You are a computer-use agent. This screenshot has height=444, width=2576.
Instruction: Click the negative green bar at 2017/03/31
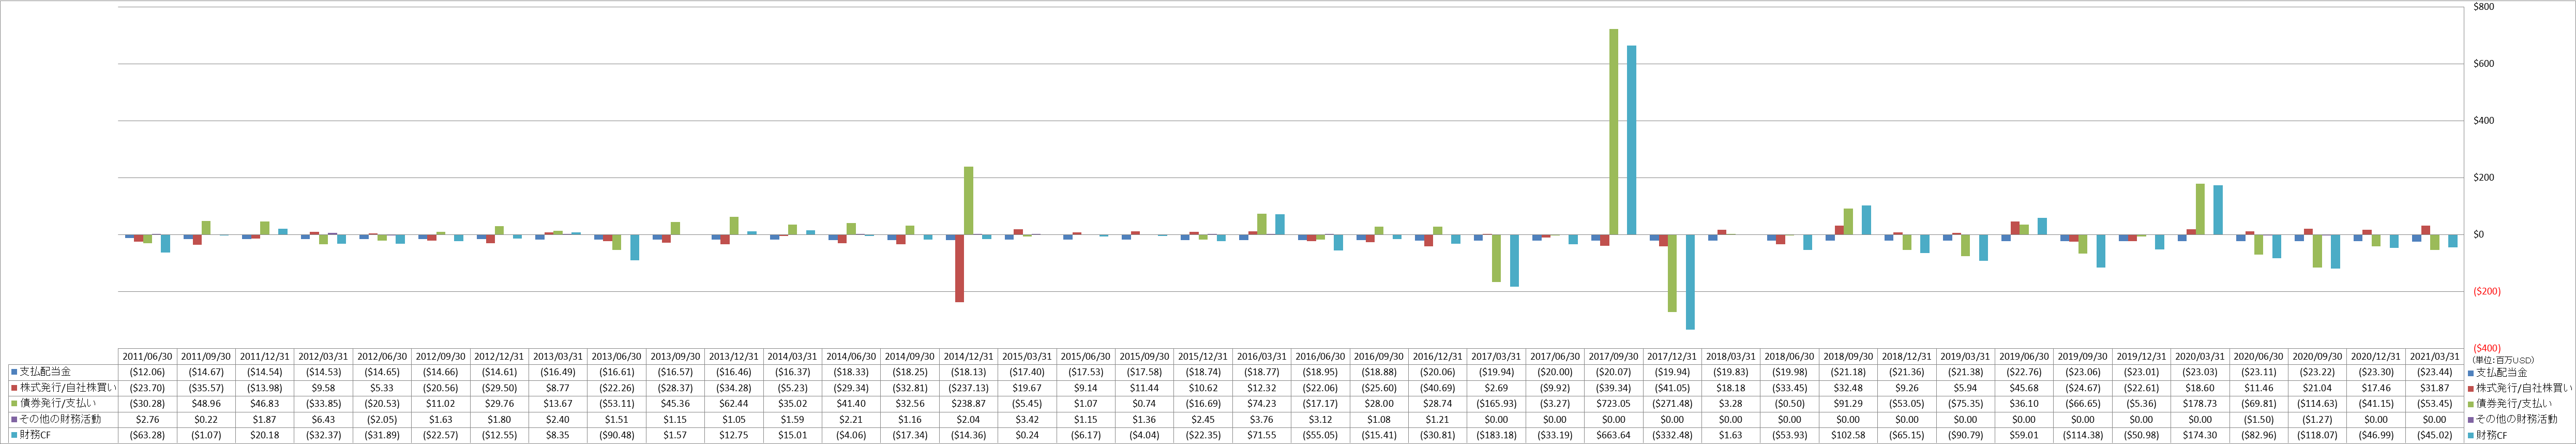[1496, 258]
